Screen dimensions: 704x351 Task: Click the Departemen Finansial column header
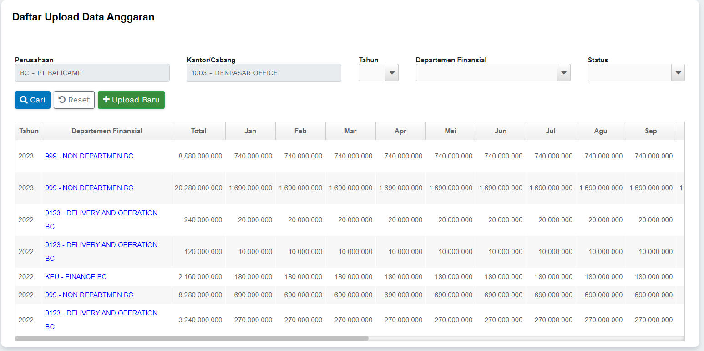(107, 131)
